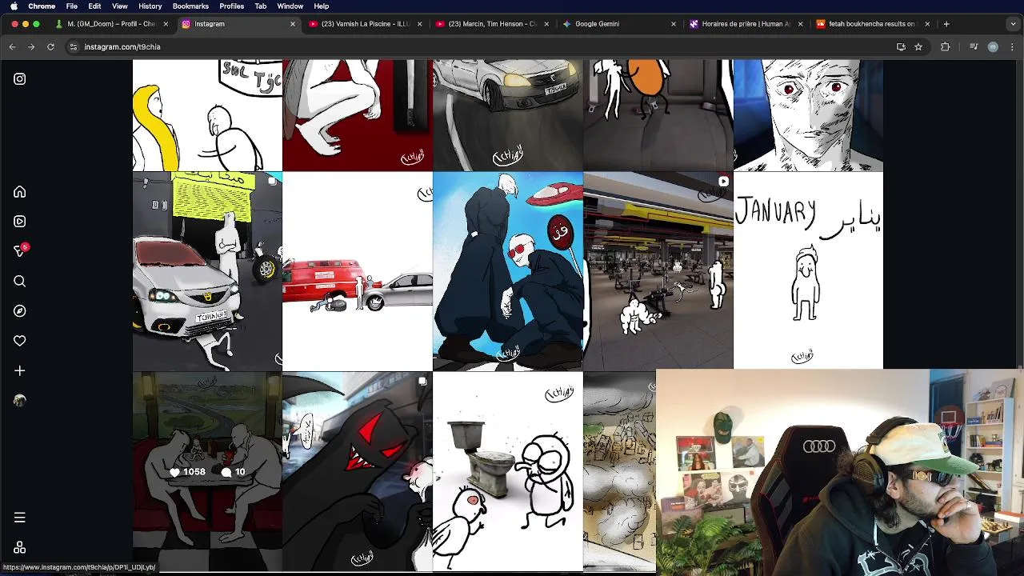This screenshot has height=576, width=1024.
Task: Click the browser forward arrow
Action: click(x=31, y=47)
